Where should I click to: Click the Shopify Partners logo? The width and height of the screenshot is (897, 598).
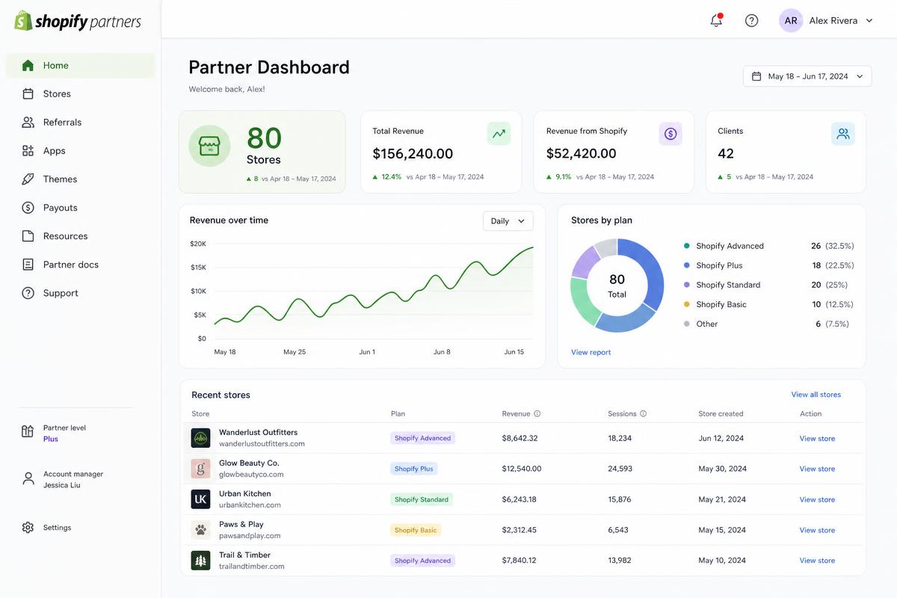click(x=78, y=21)
